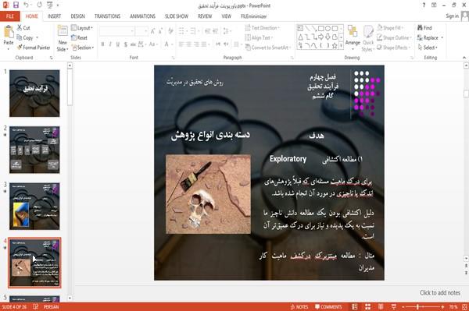The height and width of the screenshot is (311, 469).
Task: Click the Arrange objects icon
Action: click(353, 32)
